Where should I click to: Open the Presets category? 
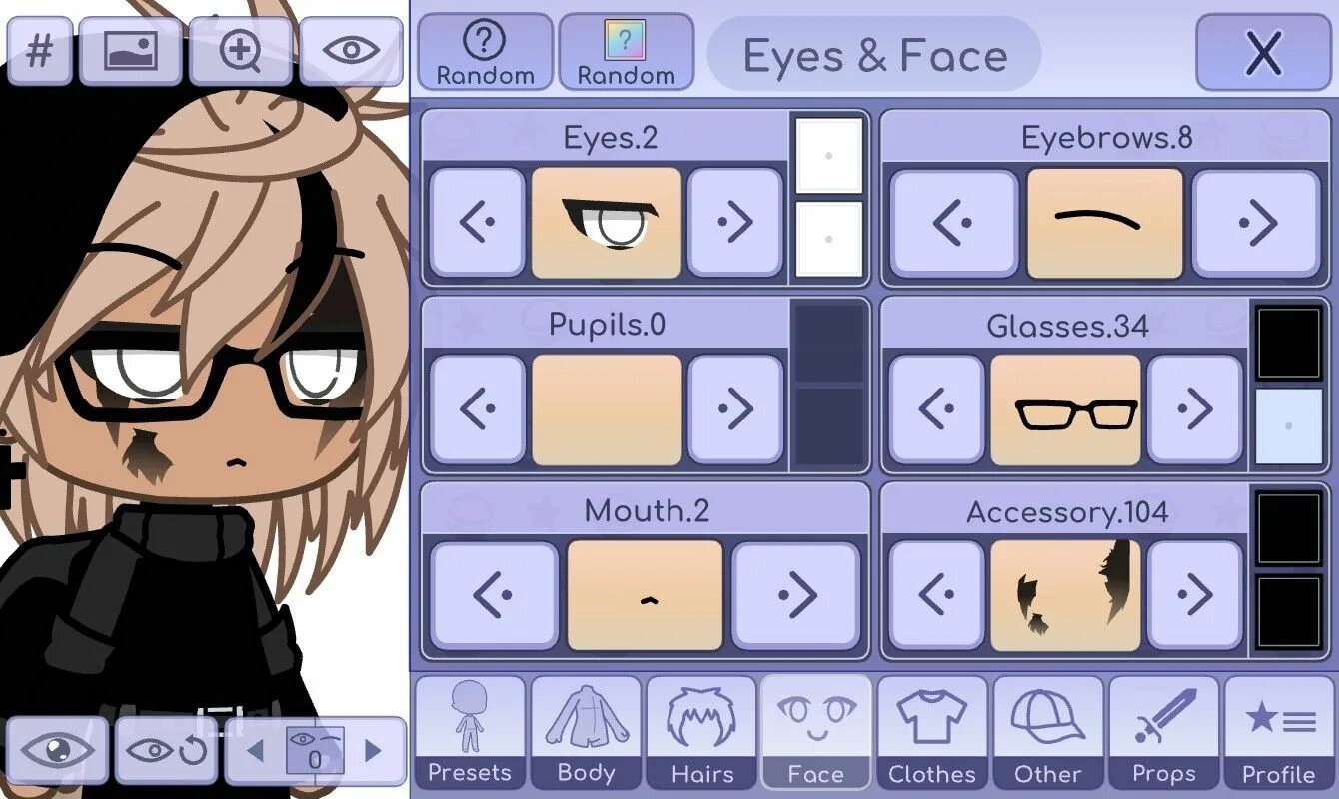click(469, 732)
